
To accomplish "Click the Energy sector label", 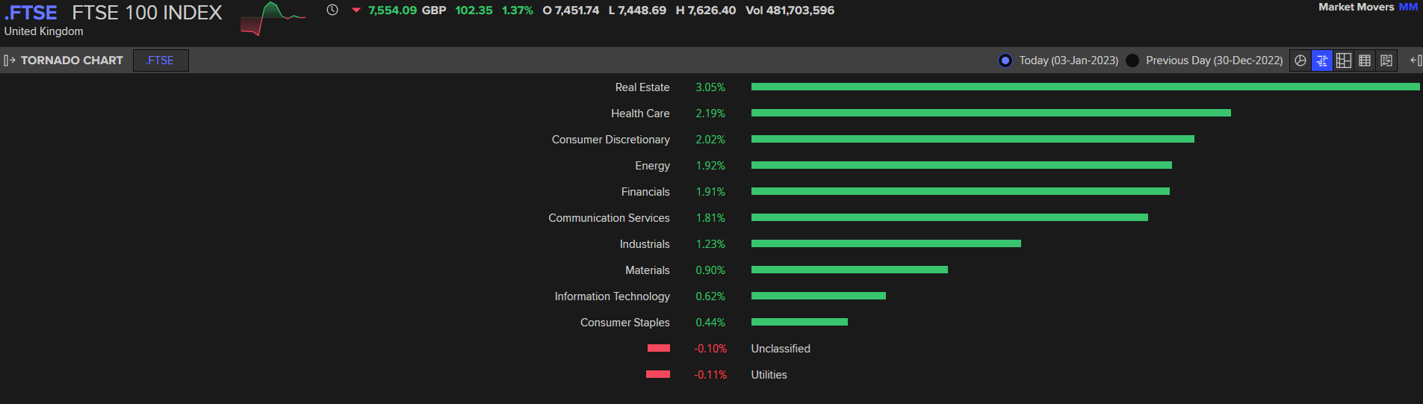I will click(652, 166).
